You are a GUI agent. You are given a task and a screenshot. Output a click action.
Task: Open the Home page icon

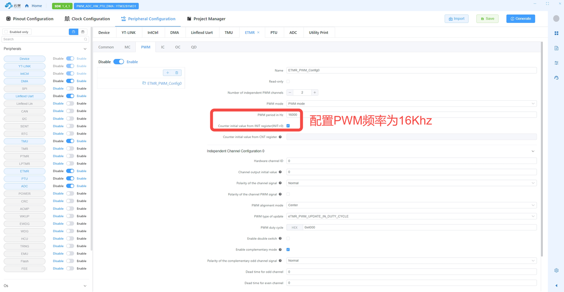(27, 6)
